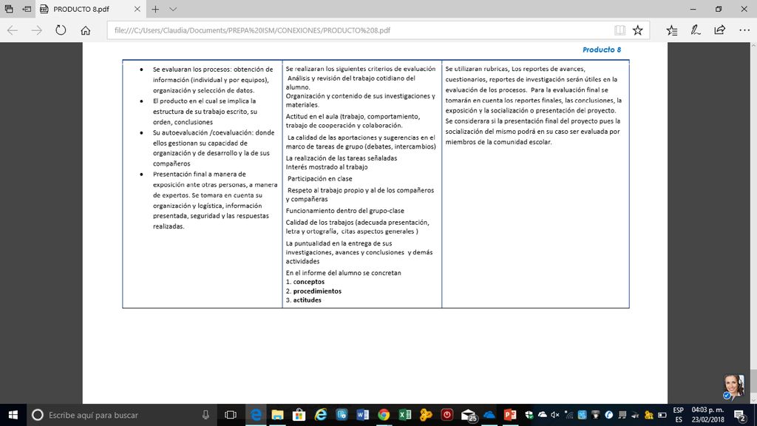Open the home page
Screen dimensions: 757x426
click(x=86, y=30)
